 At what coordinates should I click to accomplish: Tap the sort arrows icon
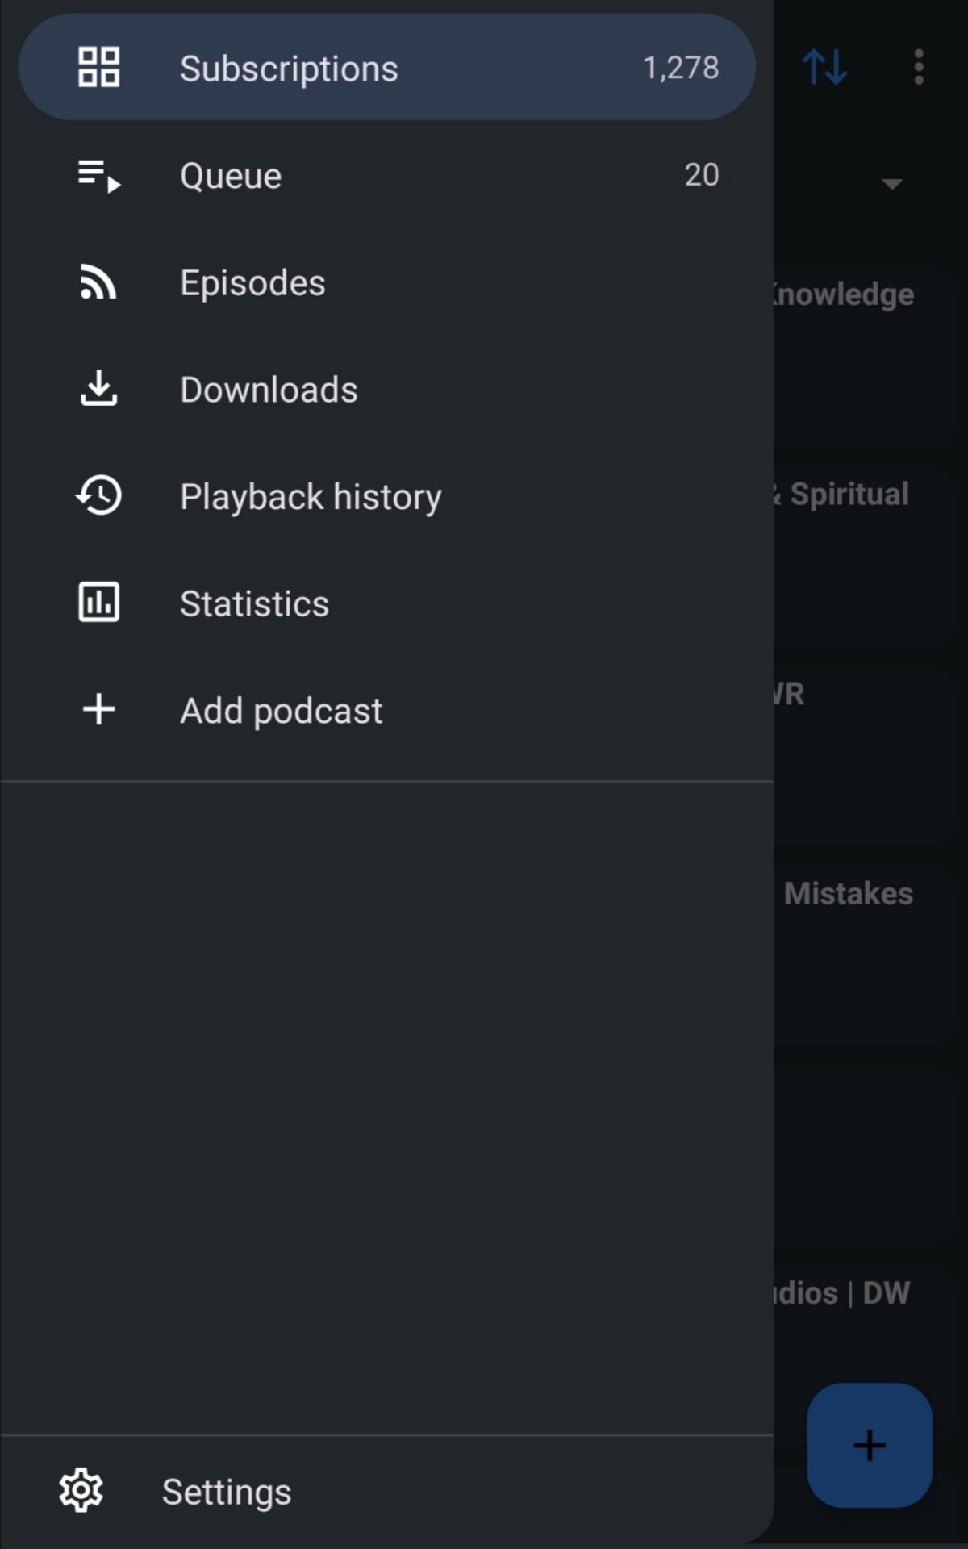click(x=824, y=67)
